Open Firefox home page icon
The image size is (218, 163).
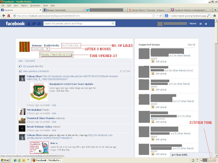pyautogui.click(x=215, y=16)
